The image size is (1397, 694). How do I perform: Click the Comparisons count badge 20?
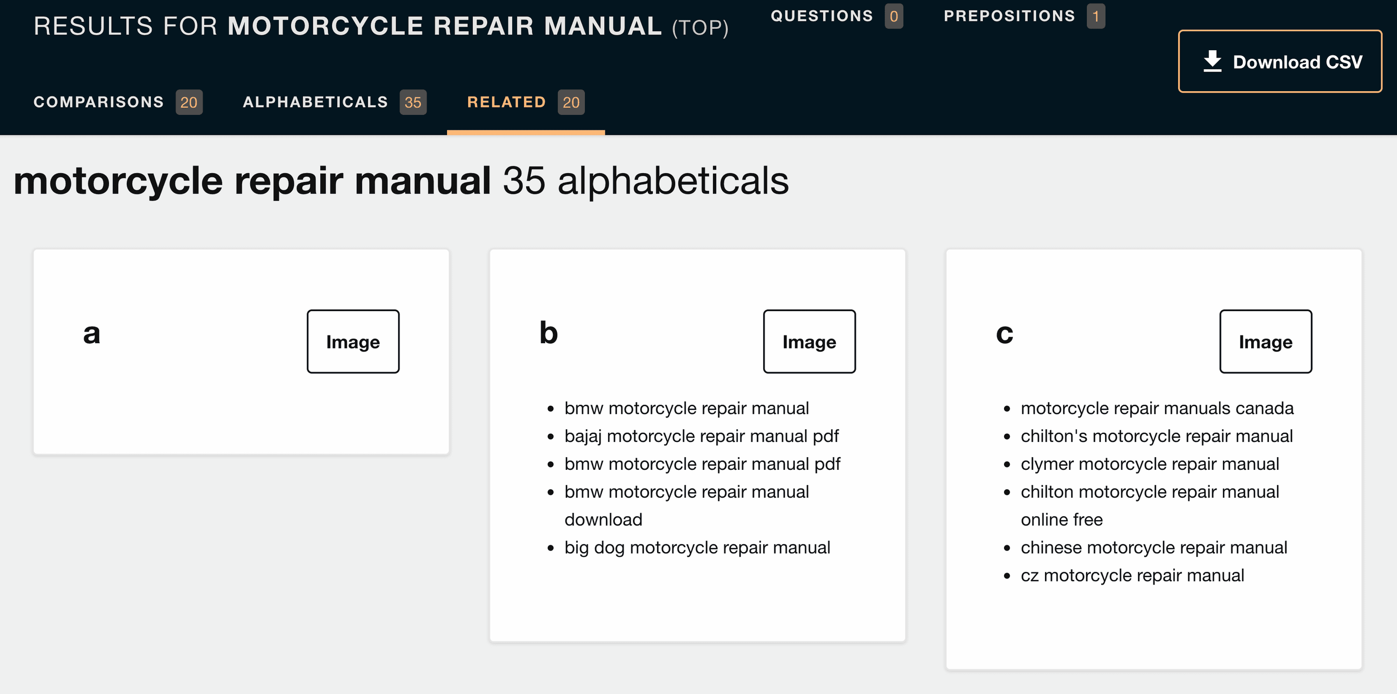[x=189, y=102]
